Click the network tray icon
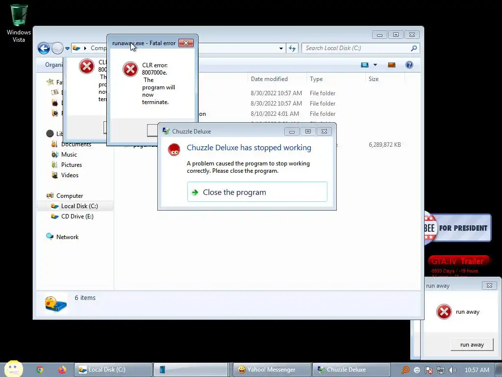The width and height of the screenshot is (502, 377). click(441, 370)
